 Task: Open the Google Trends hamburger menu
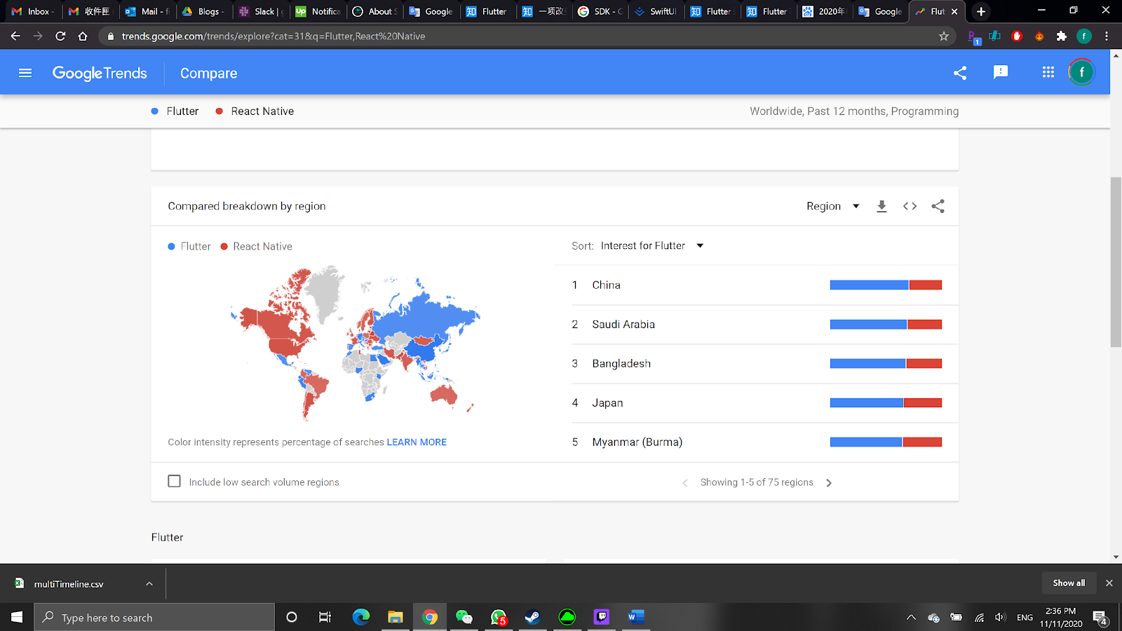pos(25,73)
